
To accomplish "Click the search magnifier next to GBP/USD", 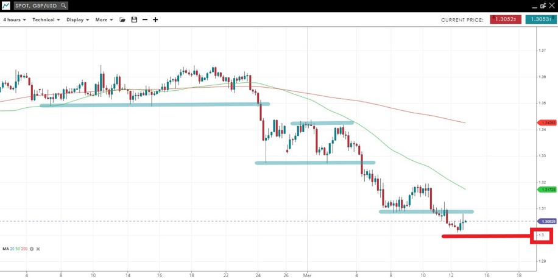I will coord(63,5).
